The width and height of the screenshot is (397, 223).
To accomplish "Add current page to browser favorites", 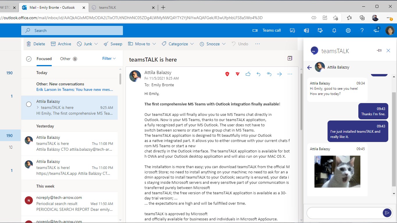I will click(335, 18).
